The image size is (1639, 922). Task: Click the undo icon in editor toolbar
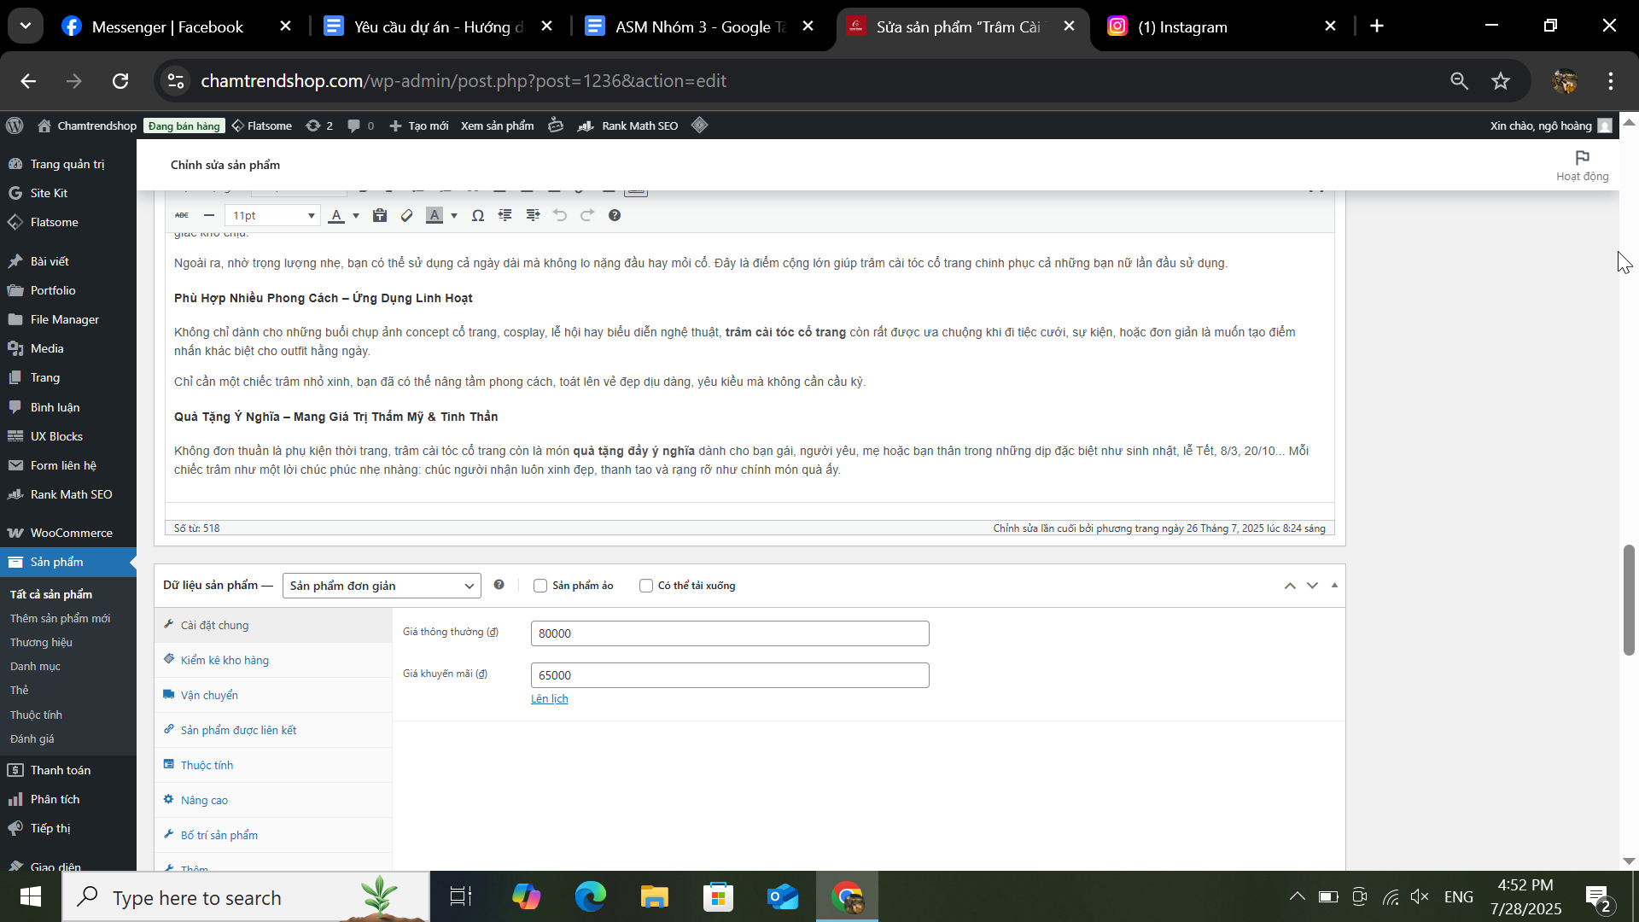(560, 215)
